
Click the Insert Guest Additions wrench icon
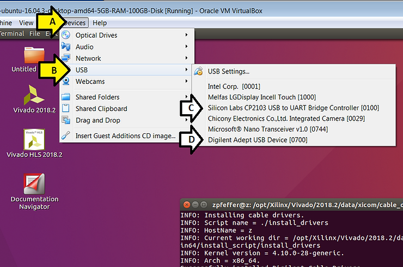[66, 135]
